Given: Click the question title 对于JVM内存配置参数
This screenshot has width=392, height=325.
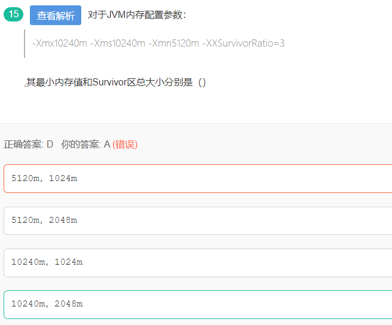Looking at the screenshot, I should pos(137,15).
